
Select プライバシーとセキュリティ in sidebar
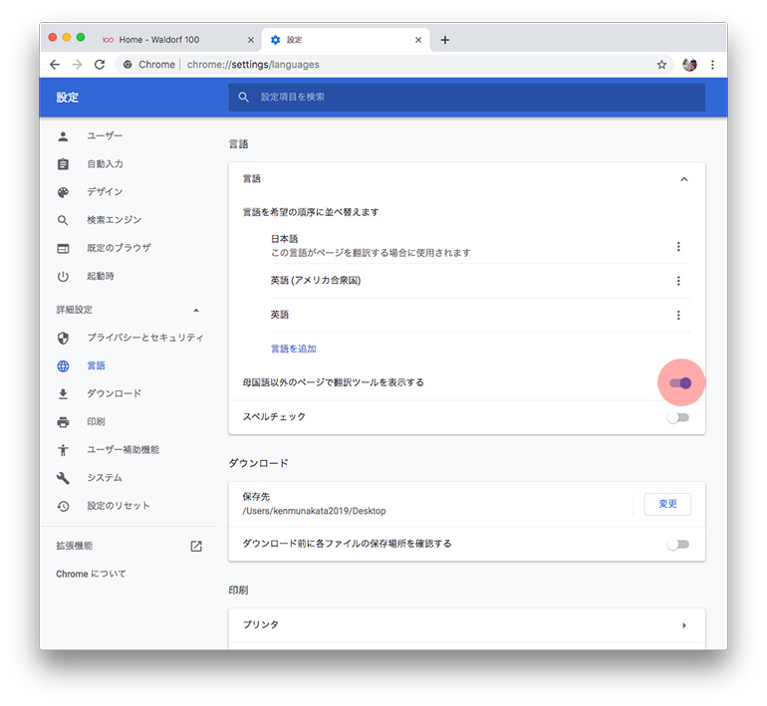144,338
